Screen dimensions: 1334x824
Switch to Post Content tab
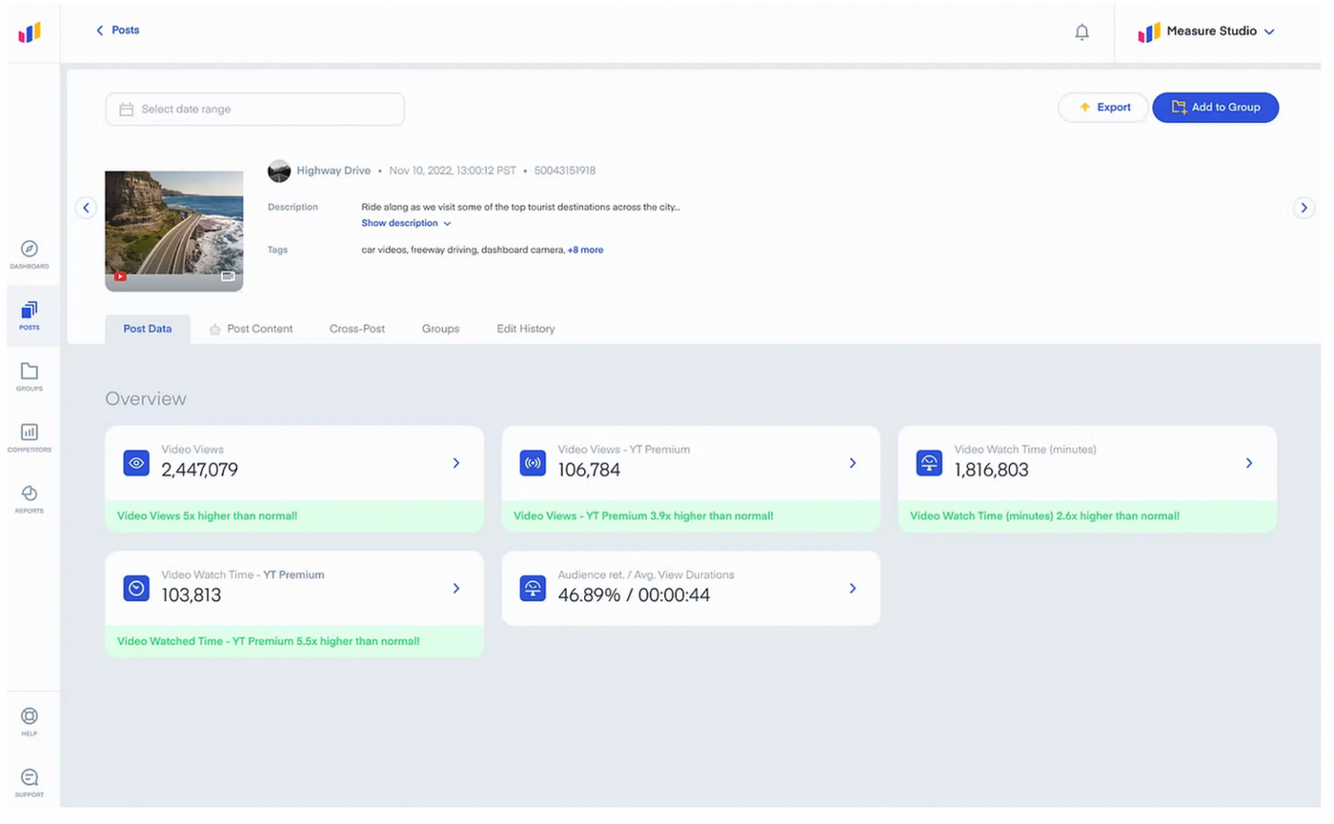(251, 329)
